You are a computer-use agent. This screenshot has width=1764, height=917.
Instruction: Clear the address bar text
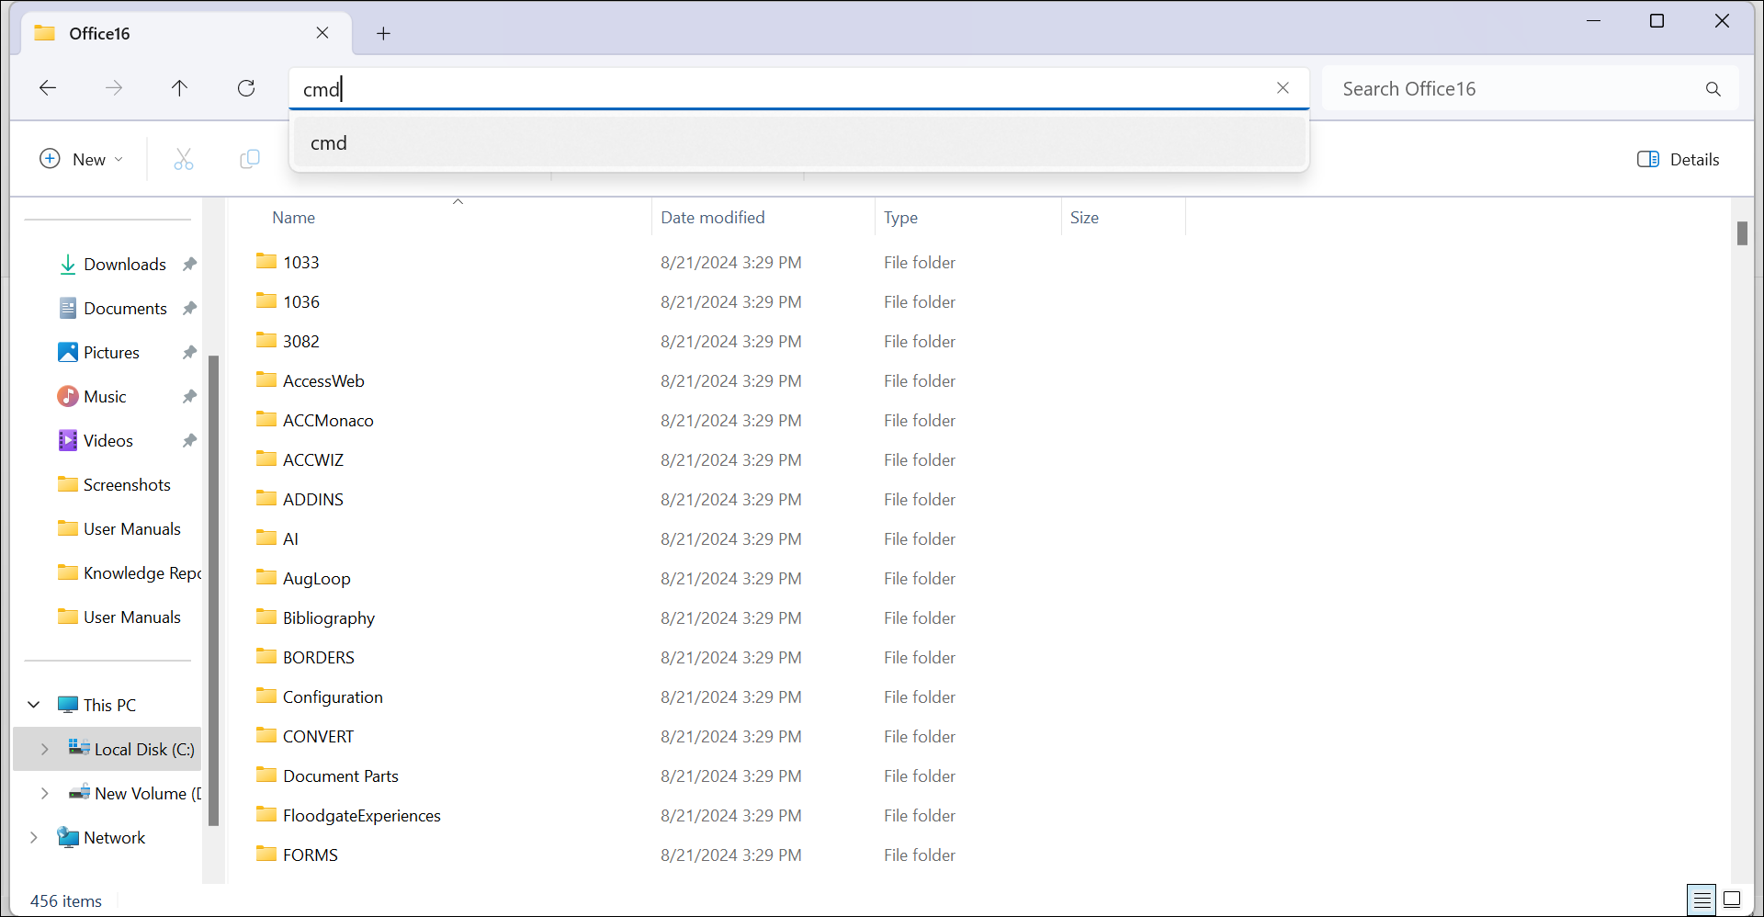[x=1283, y=88]
